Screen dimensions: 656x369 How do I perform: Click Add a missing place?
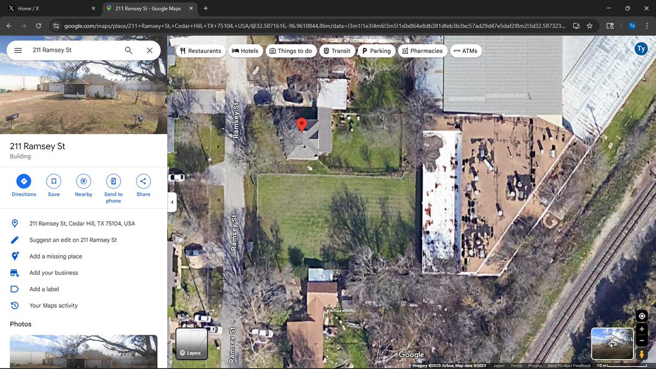(84, 256)
